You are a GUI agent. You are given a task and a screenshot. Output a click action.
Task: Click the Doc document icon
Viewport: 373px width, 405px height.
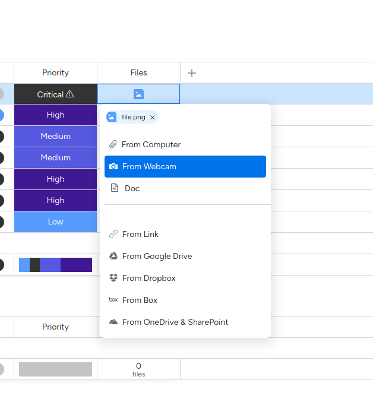(x=115, y=188)
